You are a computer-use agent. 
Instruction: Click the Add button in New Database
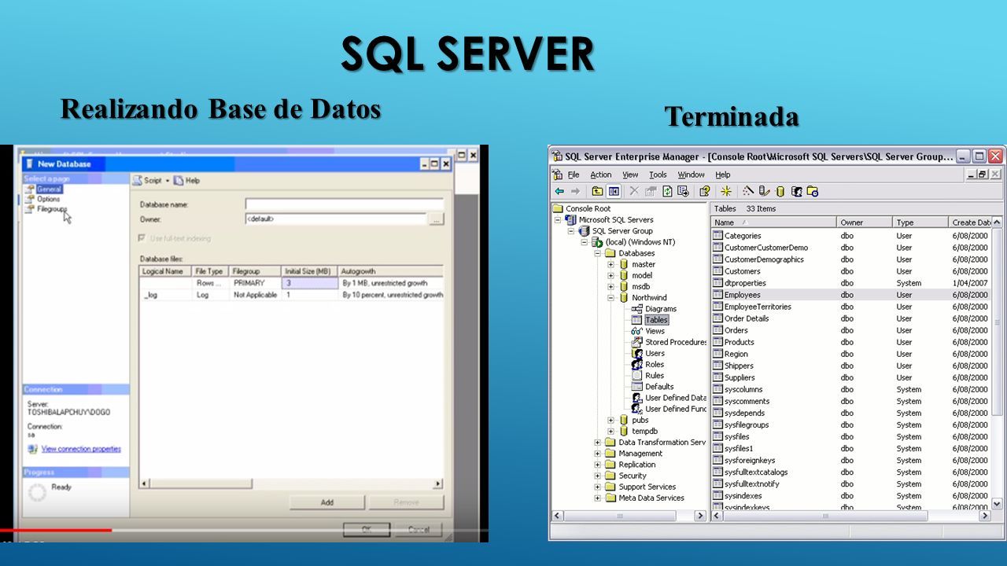pos(327,502)
